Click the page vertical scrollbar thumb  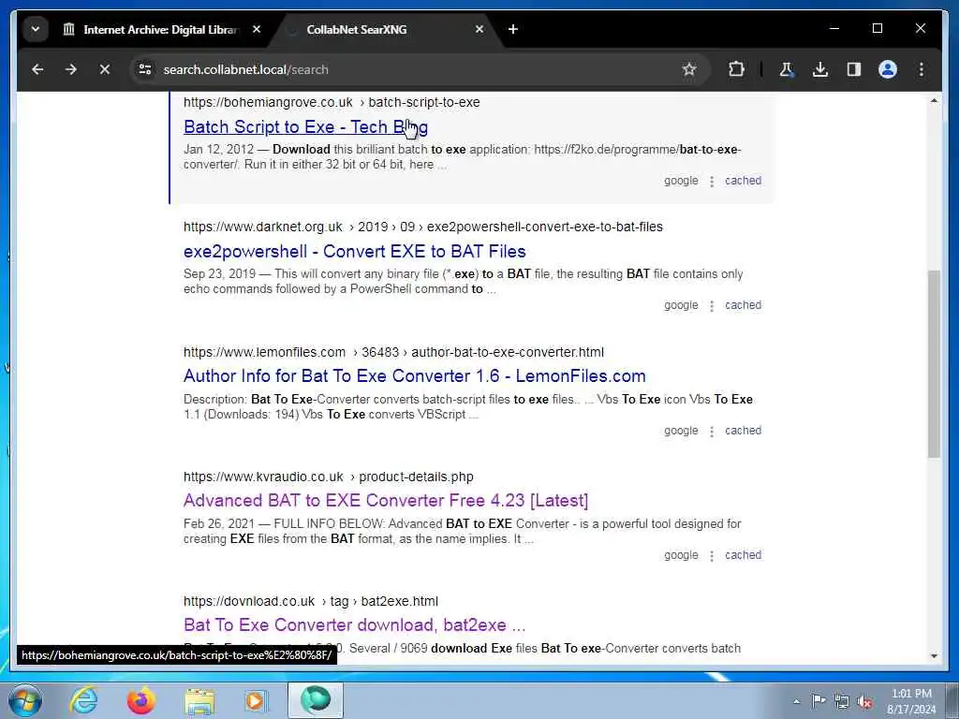click(934, 363)
